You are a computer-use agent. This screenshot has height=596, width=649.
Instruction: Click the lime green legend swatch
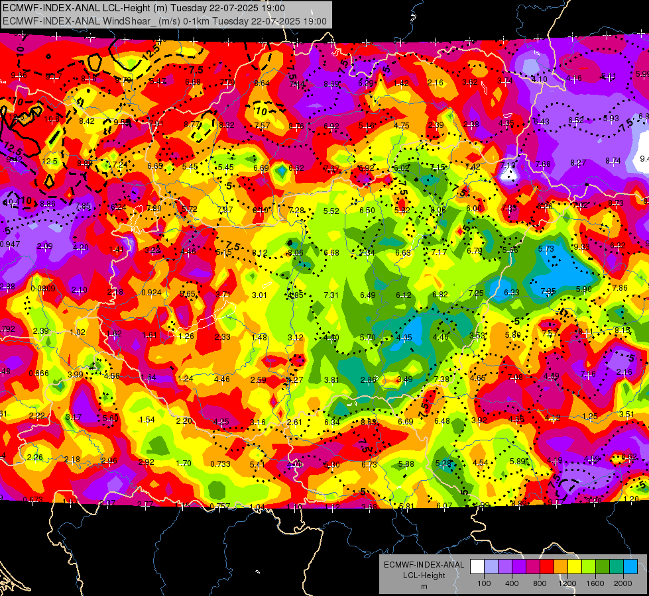tap(588, 566)
